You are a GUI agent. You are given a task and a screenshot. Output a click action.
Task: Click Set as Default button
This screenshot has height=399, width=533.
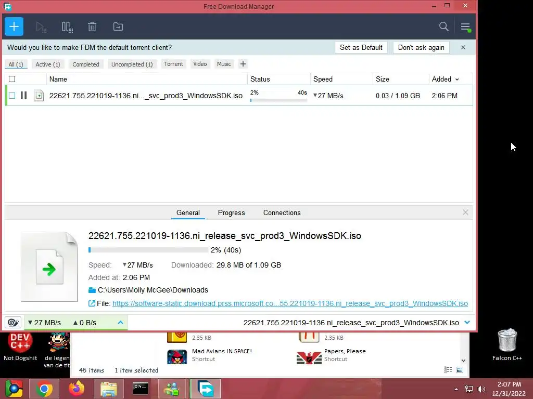tap(361, 47)
